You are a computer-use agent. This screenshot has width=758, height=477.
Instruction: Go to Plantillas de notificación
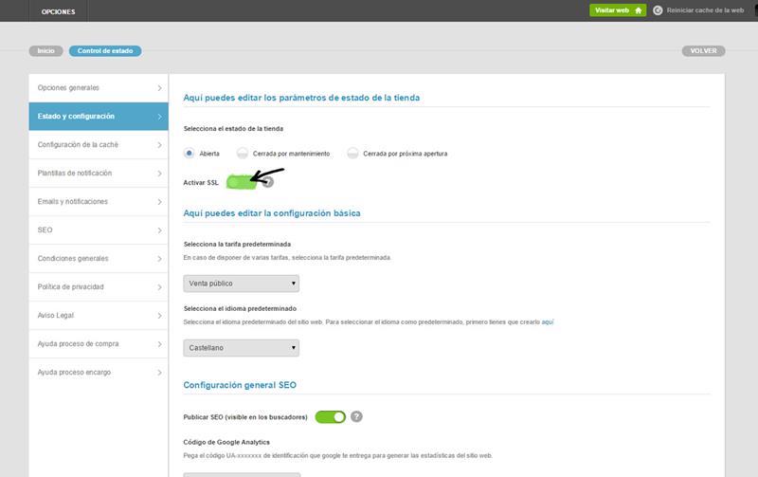pos(76,174)
